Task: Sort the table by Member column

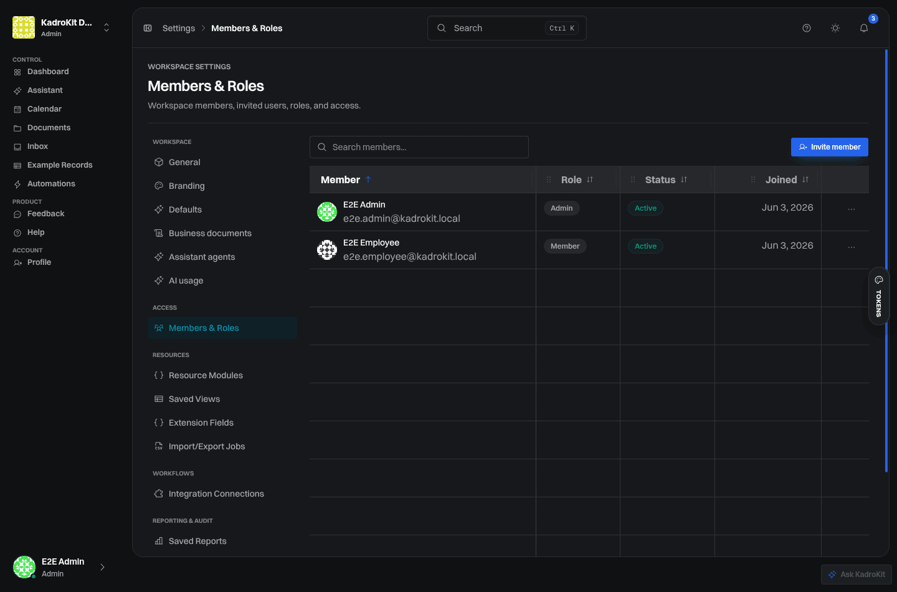Action: (346, 179)
